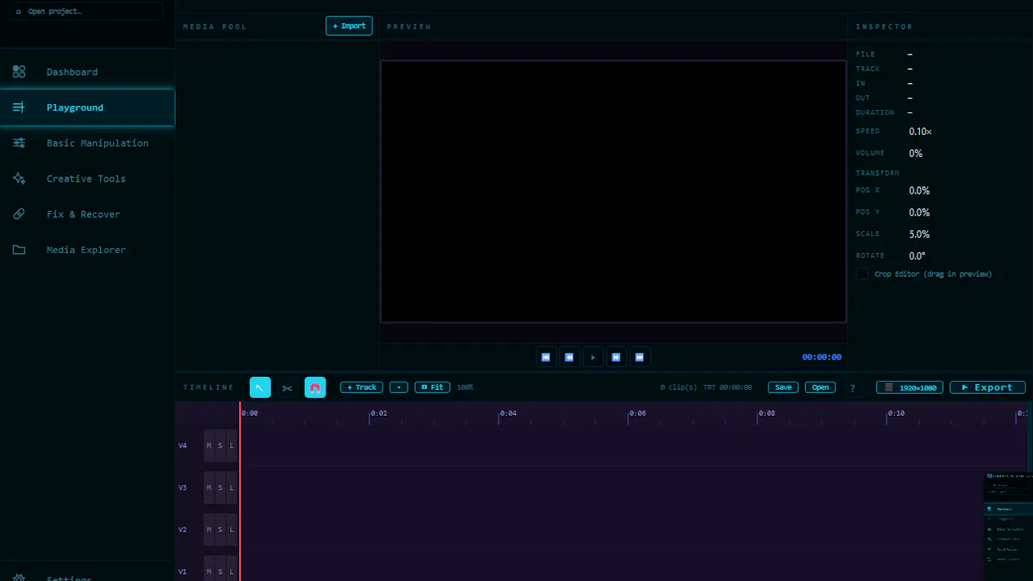Click the Media Explorer folder icon
Viewport: 1033px width, 581px height.
coord(19,250)
